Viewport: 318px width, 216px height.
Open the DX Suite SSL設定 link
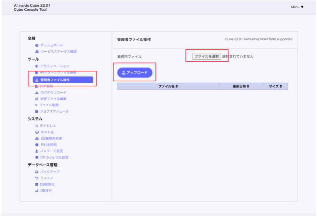tap(54, 157)
